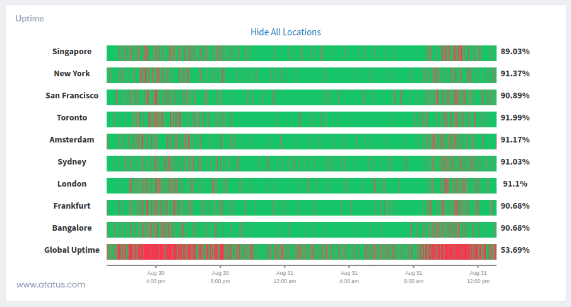The height and width of the screenshot is (307, 571).
Task: Select the Global Uptime bar
Action: [x=302, y=252]
